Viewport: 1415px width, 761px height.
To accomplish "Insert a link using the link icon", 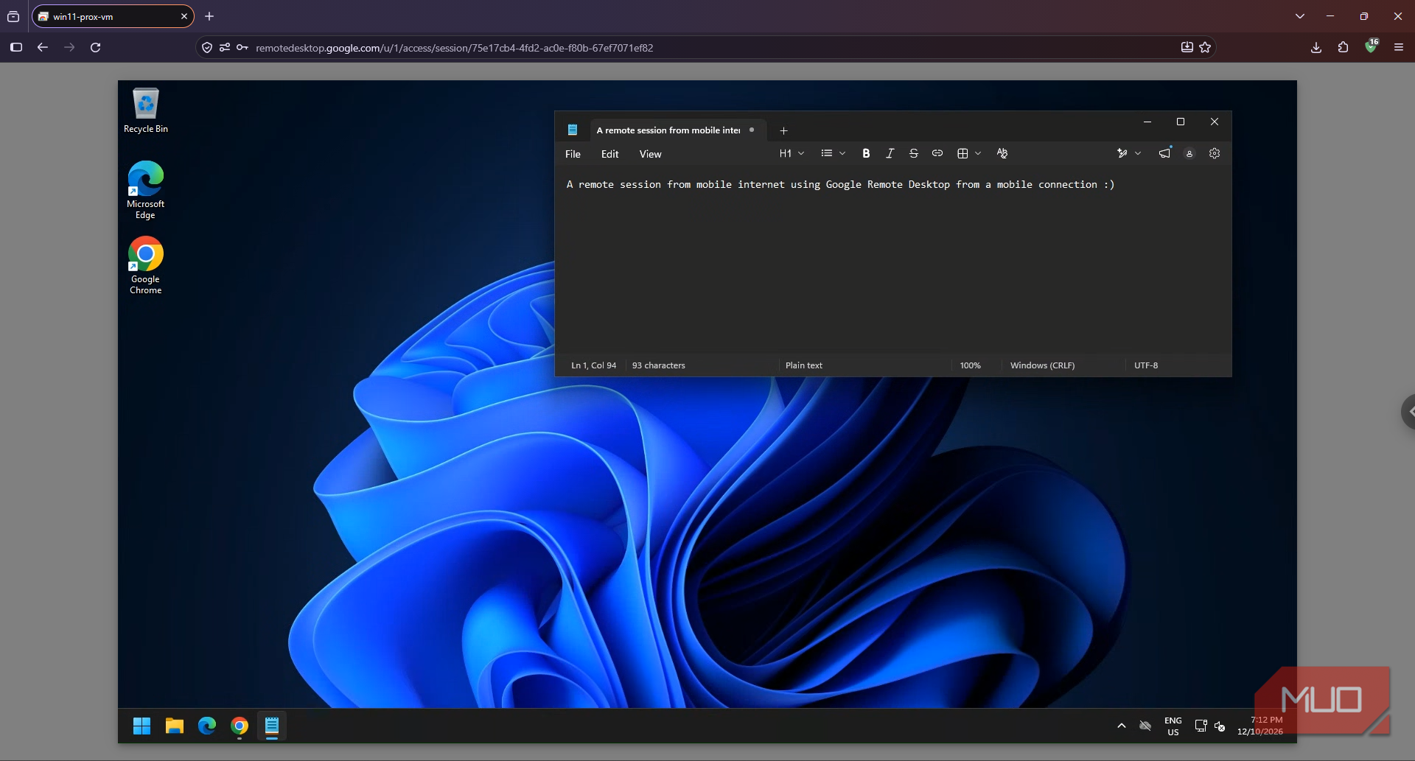I will pos(937,153).
